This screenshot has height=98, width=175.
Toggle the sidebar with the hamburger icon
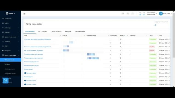(x=24, y=14)
